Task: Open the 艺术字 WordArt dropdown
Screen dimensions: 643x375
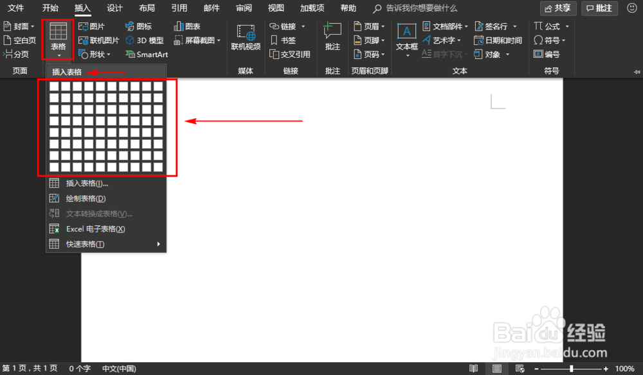Action: point(442,40)
